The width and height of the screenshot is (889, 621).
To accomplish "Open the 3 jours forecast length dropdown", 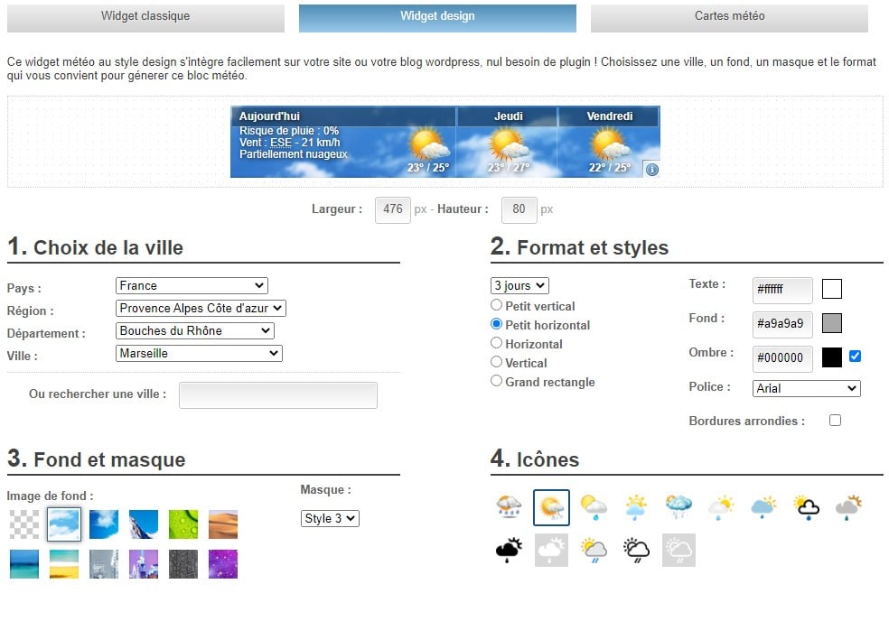I will [519, 285].
